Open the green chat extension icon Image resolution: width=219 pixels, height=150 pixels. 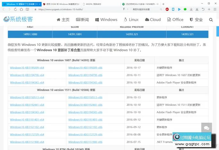tap(185, 9)
